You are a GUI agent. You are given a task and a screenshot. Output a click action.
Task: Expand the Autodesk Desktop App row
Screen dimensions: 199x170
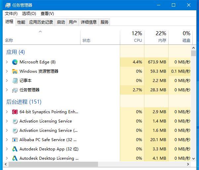(7, 149)
